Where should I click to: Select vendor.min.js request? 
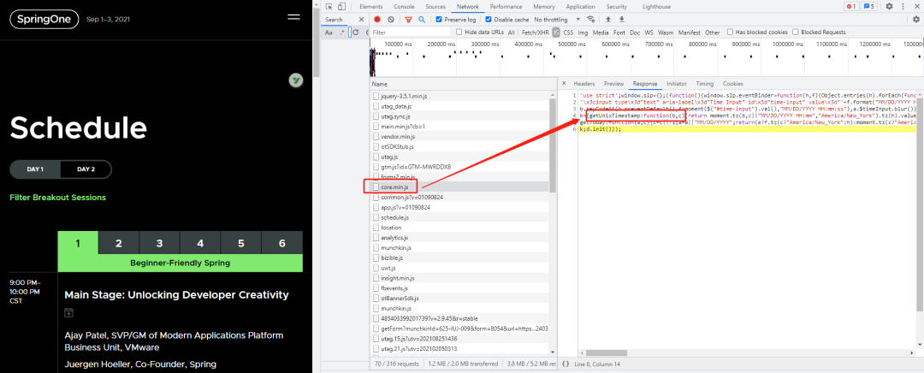point(460,136)
